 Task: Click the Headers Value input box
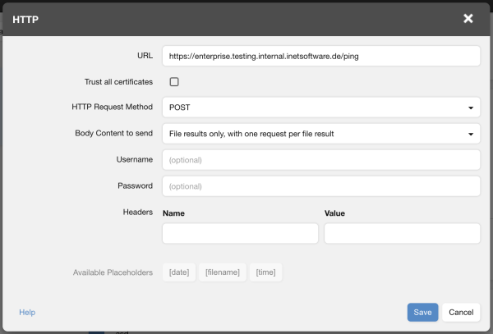pyautogui.click(x=402, y=234)
